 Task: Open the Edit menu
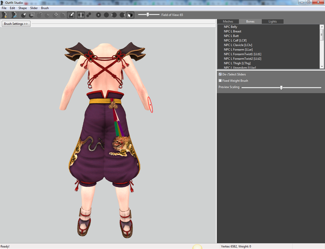pyautogui.click(x=13, y=8)
